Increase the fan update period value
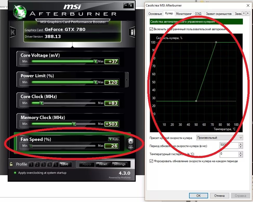The height and width of the screenshot is (202, 253). click(241, 144)
